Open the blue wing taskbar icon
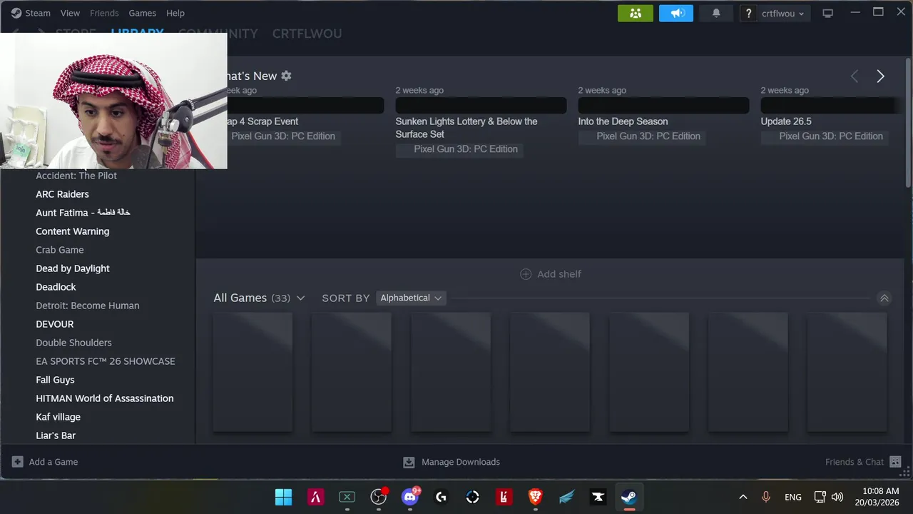913x514 pixels. 567,497
